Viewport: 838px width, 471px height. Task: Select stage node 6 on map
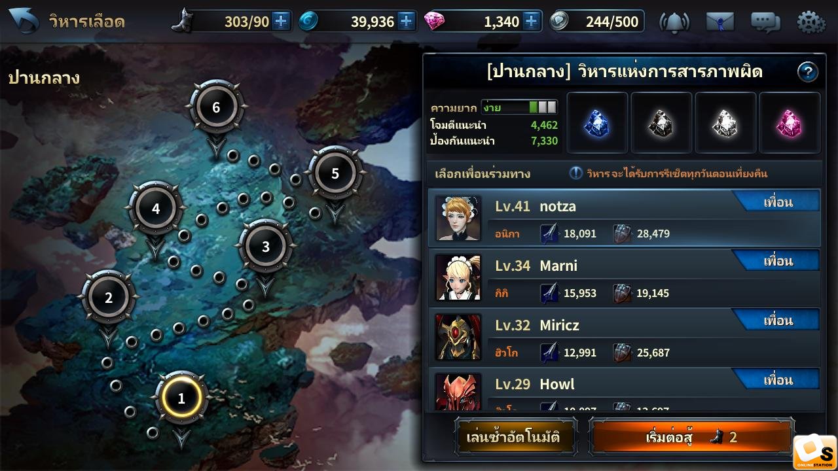point(217,107)
